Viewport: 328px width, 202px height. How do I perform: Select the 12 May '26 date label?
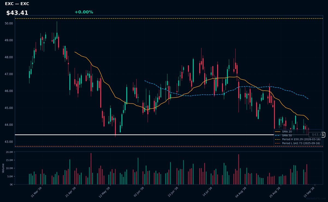[x=105, y=192]
